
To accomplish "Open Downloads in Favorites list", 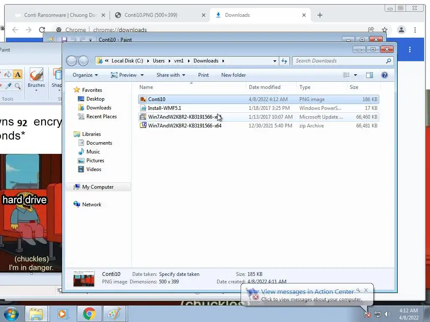I will pos(98,108).
